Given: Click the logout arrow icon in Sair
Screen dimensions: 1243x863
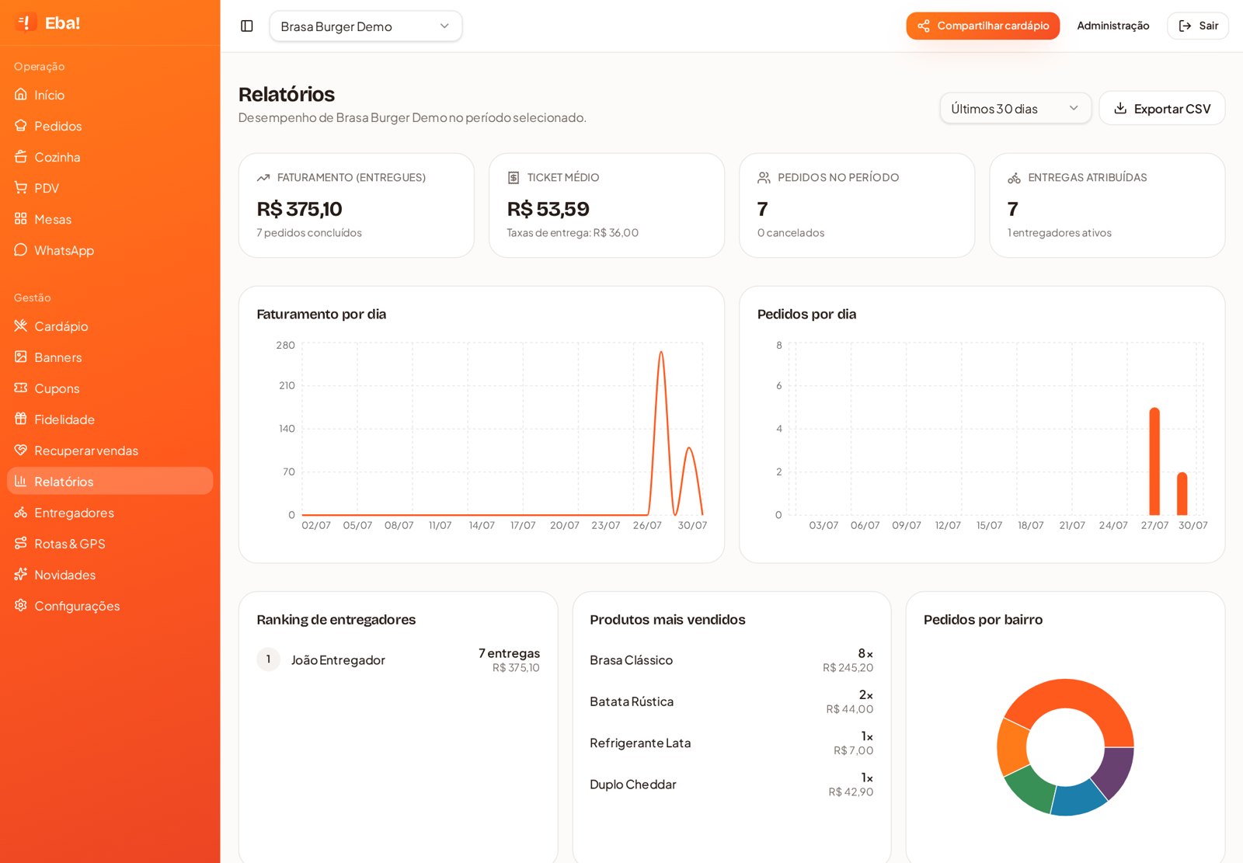Looking at the screenshot, I should pos(1186,26).
